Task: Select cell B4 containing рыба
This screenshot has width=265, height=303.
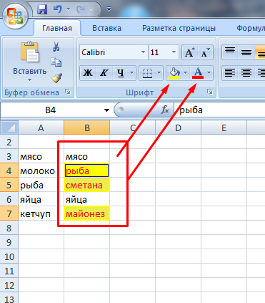Action: (87, 170)
